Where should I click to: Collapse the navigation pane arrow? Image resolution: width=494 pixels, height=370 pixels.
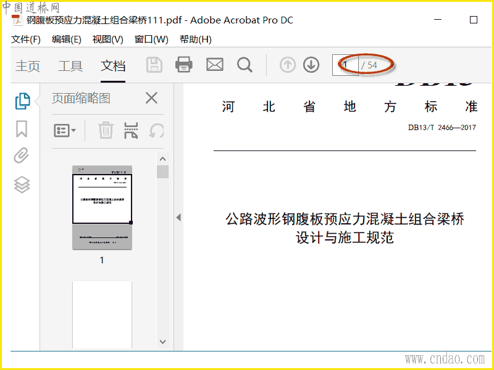[178, 217]
